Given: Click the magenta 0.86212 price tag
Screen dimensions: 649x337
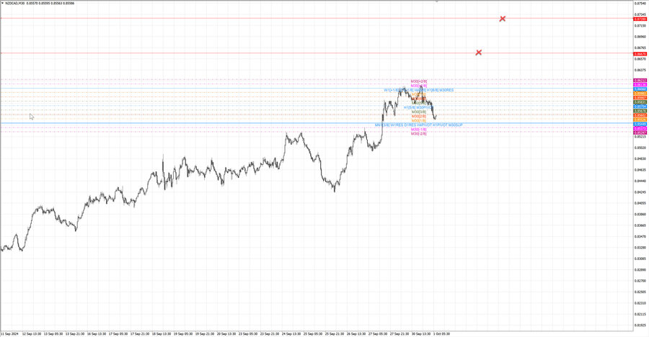Looking at the screenshot, I should (640, 80).
